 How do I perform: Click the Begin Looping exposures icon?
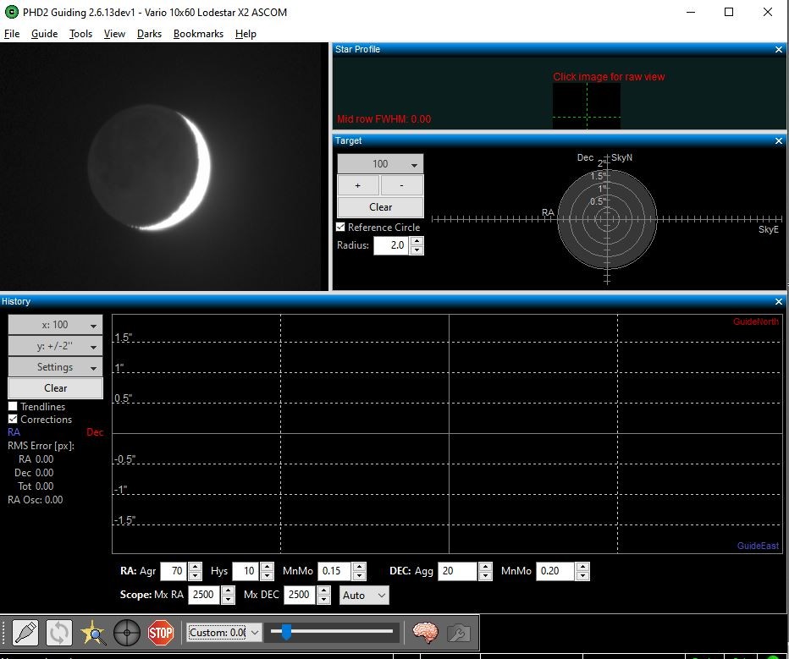pos(59,633)
